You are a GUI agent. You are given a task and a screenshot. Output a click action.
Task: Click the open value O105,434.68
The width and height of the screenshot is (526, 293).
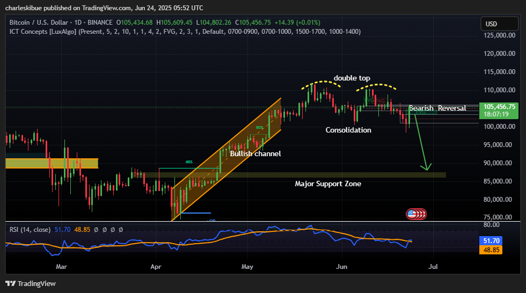134,23
